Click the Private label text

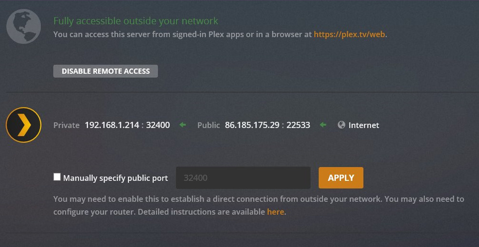[x=67, y=125]
